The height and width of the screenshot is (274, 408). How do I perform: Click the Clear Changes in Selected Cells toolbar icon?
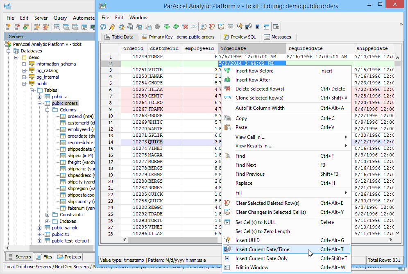pos(221,27)
